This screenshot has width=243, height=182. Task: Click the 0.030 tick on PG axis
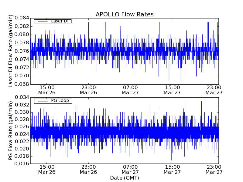[x=22, y=112]
